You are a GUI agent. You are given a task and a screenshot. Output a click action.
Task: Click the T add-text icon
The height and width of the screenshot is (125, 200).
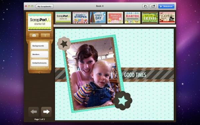[45, 35]
